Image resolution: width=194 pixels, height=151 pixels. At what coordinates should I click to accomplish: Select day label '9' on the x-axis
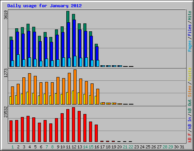pyautogui.click(x=58, y=147)
